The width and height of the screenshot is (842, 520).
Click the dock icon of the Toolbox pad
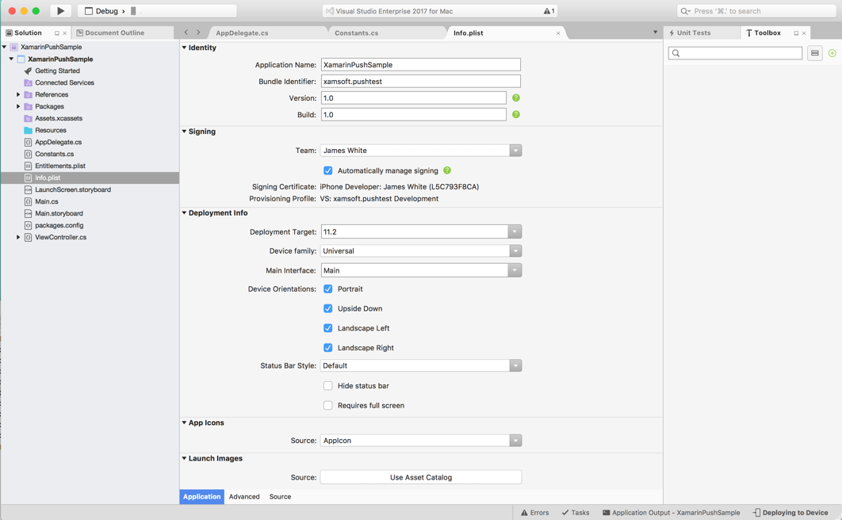pyautogui.click(x=796, y=33)
